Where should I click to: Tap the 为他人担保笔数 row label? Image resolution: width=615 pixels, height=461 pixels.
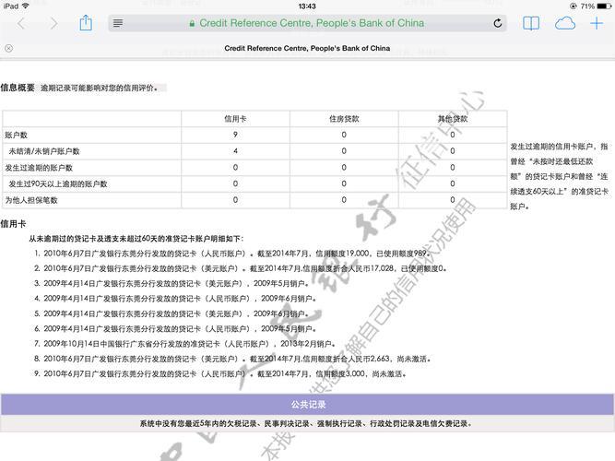coord(31,199)
